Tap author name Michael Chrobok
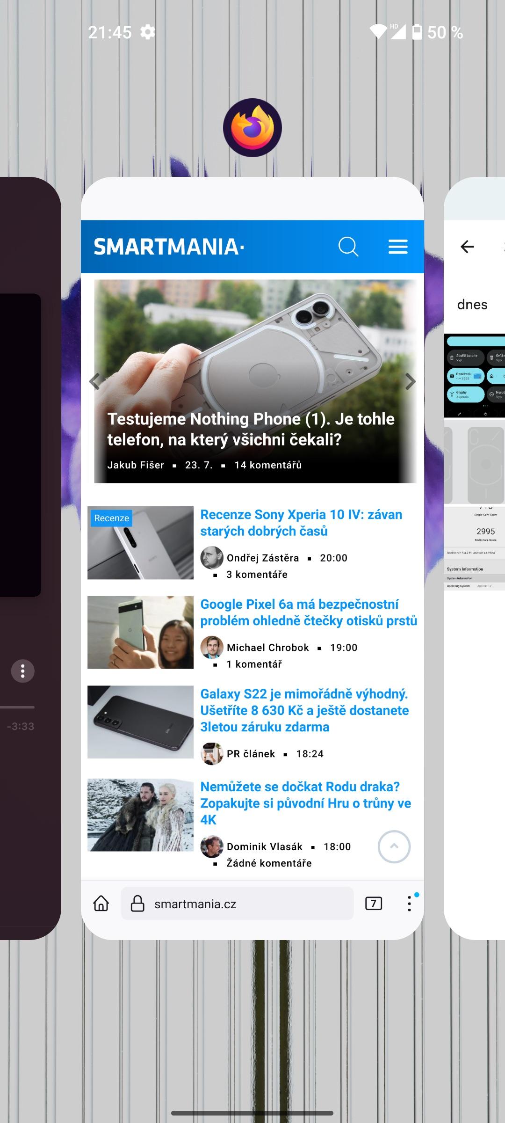505x1123 pixels. [x=268, y=648]
